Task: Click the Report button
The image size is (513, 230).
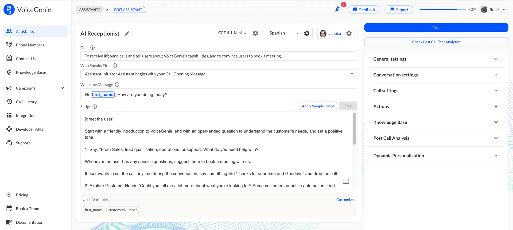Action: click(x=399, y=10)
